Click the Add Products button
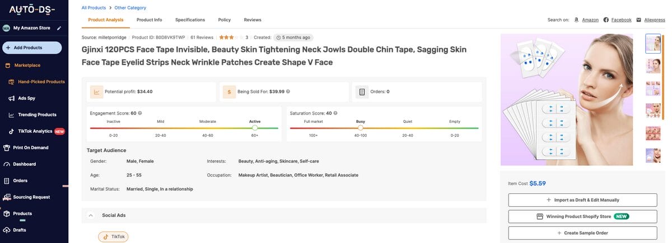 coord(32,47)
